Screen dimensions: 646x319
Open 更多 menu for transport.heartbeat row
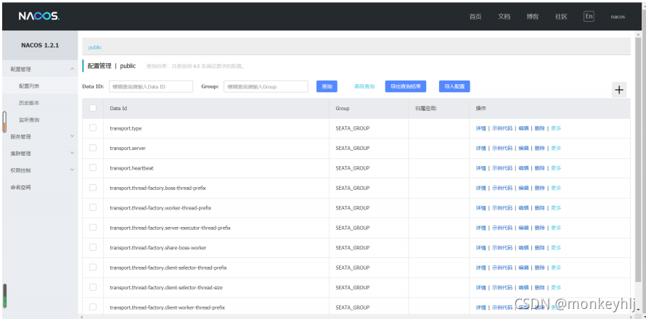click(556, 168)
